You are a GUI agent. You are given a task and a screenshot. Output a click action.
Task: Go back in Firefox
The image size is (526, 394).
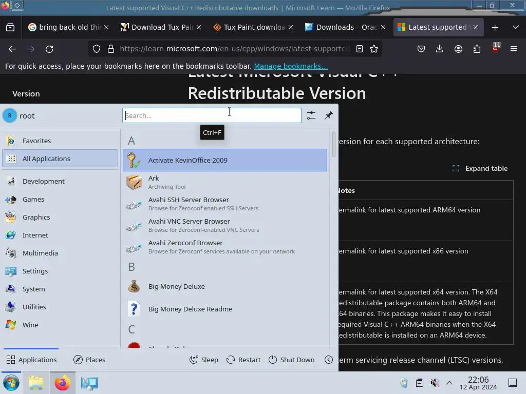pyautogui.click(x=12, y=49)
